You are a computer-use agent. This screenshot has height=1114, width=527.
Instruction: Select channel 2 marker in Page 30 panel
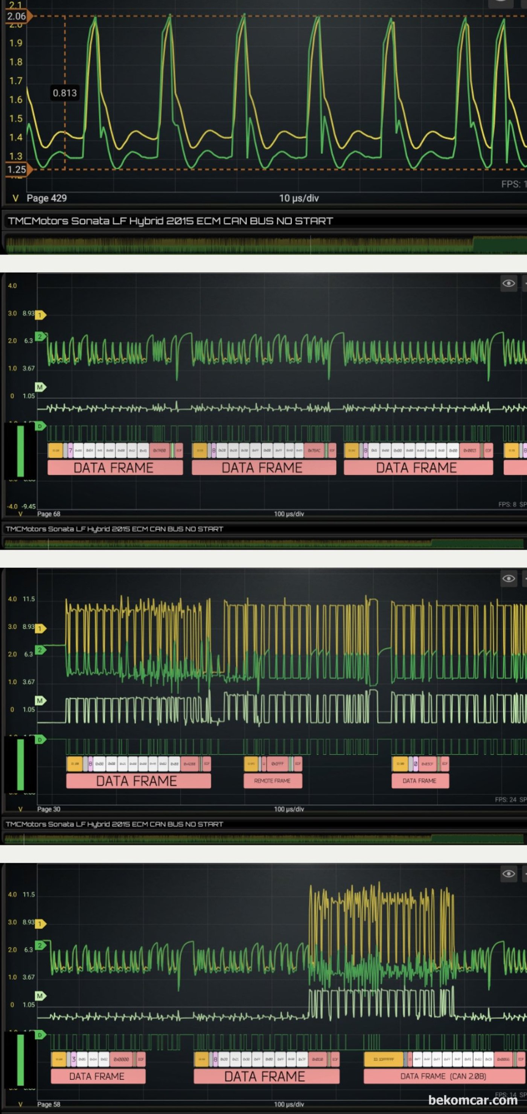[41, 650]
